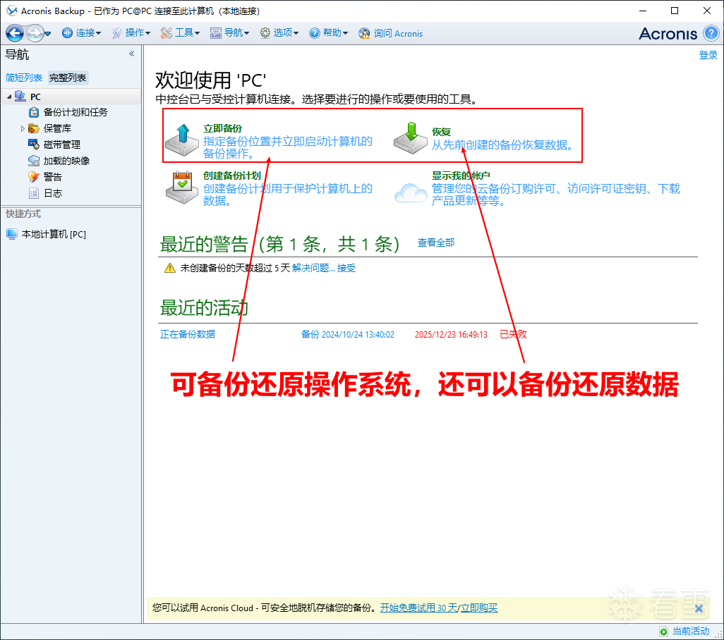Click the 操作 wand icon
724x640 pixels.
coord(117,33)
